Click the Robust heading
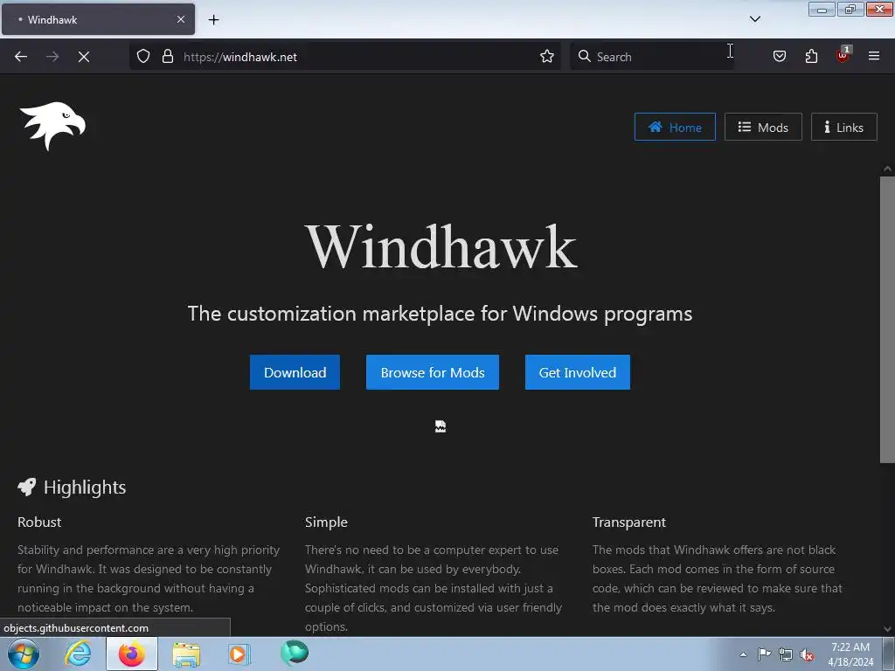Screen dimensions: 895x671 (x=39, y=522)
